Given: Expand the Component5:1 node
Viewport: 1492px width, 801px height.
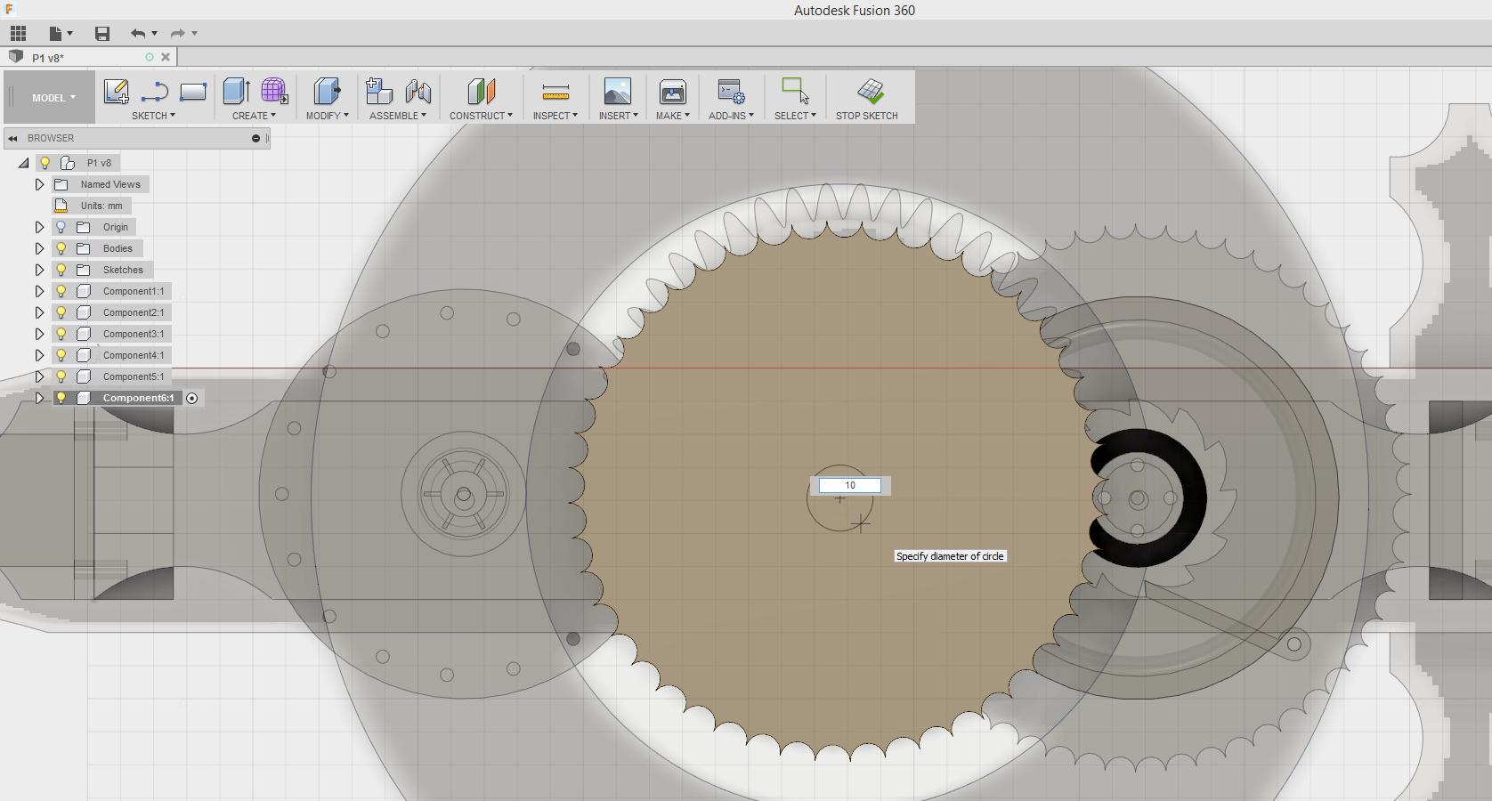Looking at the screenshot, I should click(x=39, y=376).
